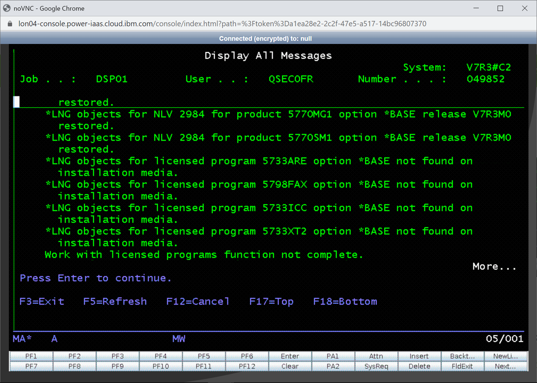Click the message line for product 5770SM1
The image size is (537, 383).
pyautogui.click(x=278, y=143)
